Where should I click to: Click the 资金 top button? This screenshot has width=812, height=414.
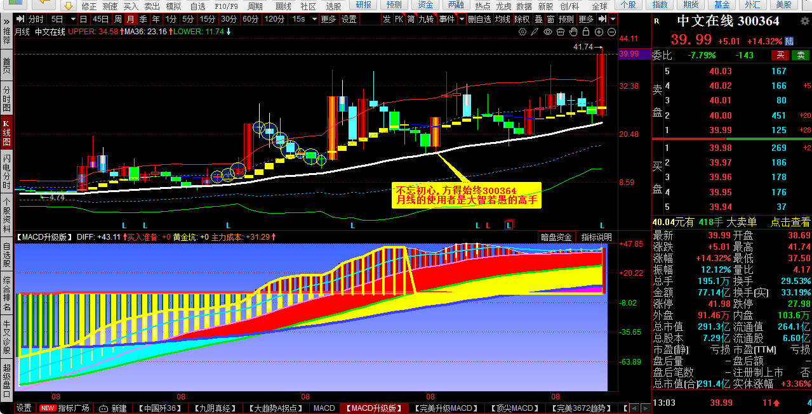(425, 5)
